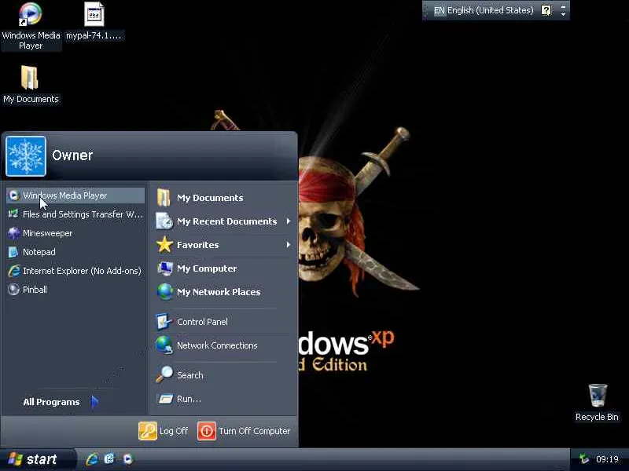Open the mypal-74.1 file on desktop

tap(94, 21)
